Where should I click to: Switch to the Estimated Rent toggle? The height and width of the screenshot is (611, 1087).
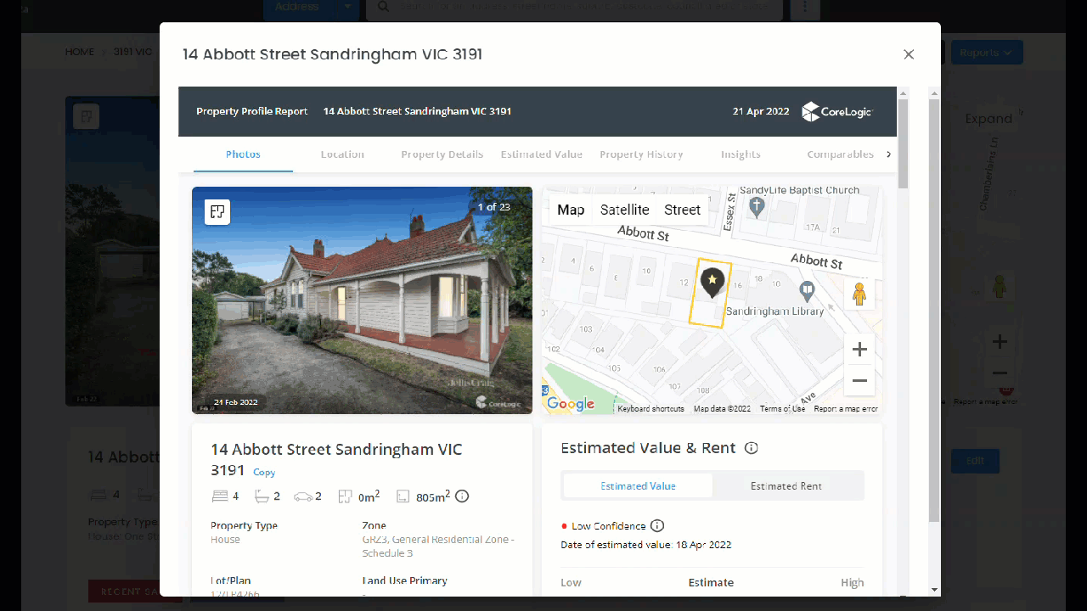[786, 486]
